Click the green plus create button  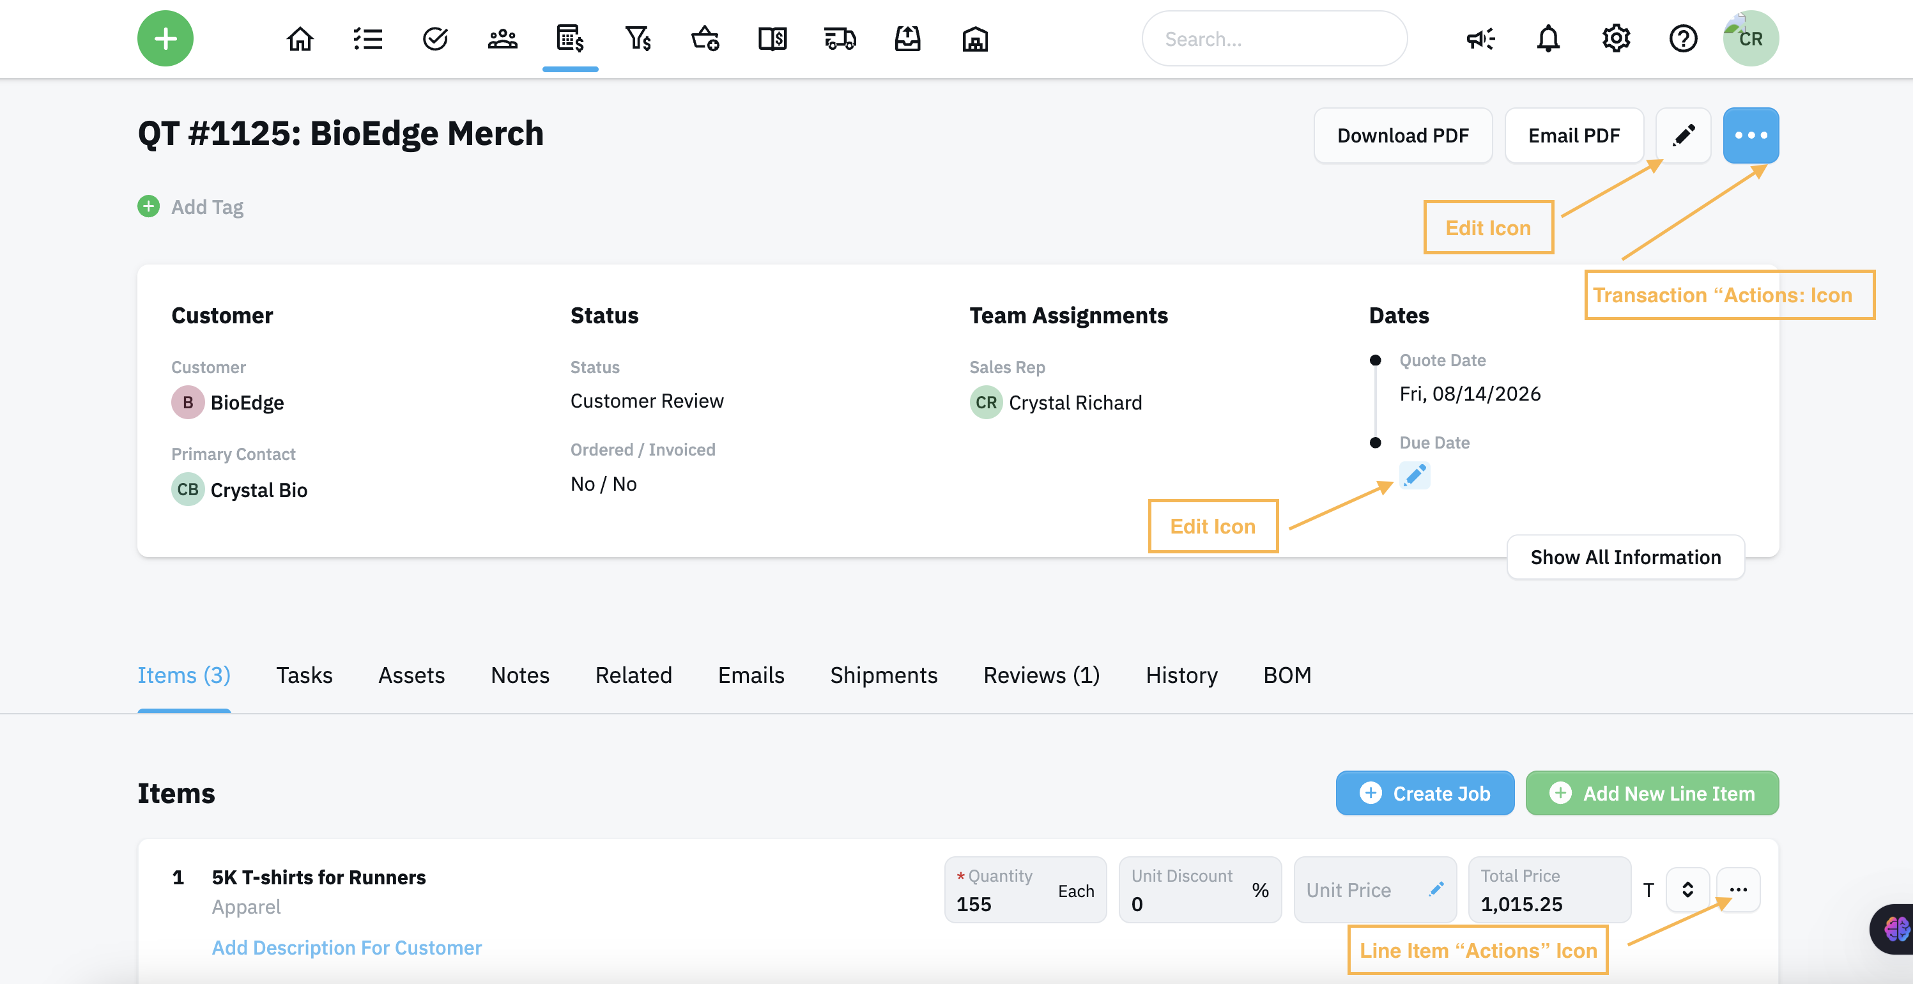[x=165, y=38]
